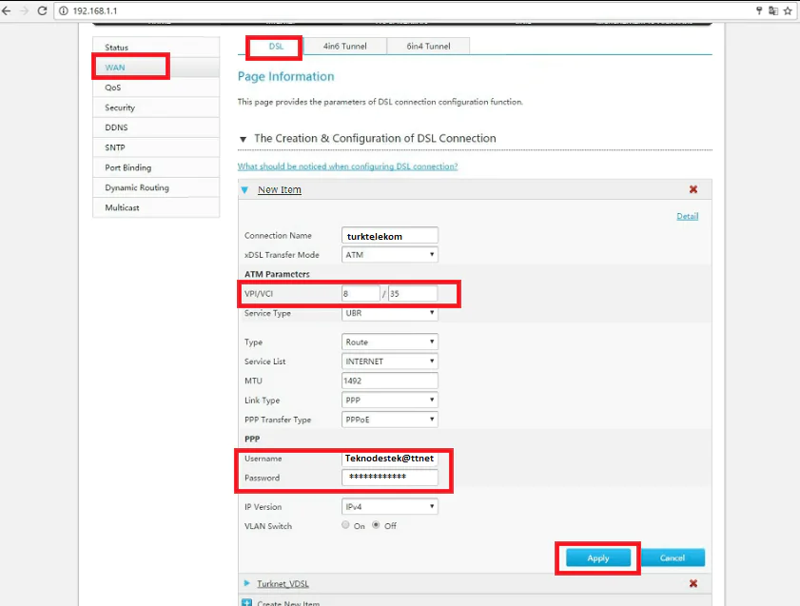Open the xDSL Transfer Mode dropdown

[390, 255]
